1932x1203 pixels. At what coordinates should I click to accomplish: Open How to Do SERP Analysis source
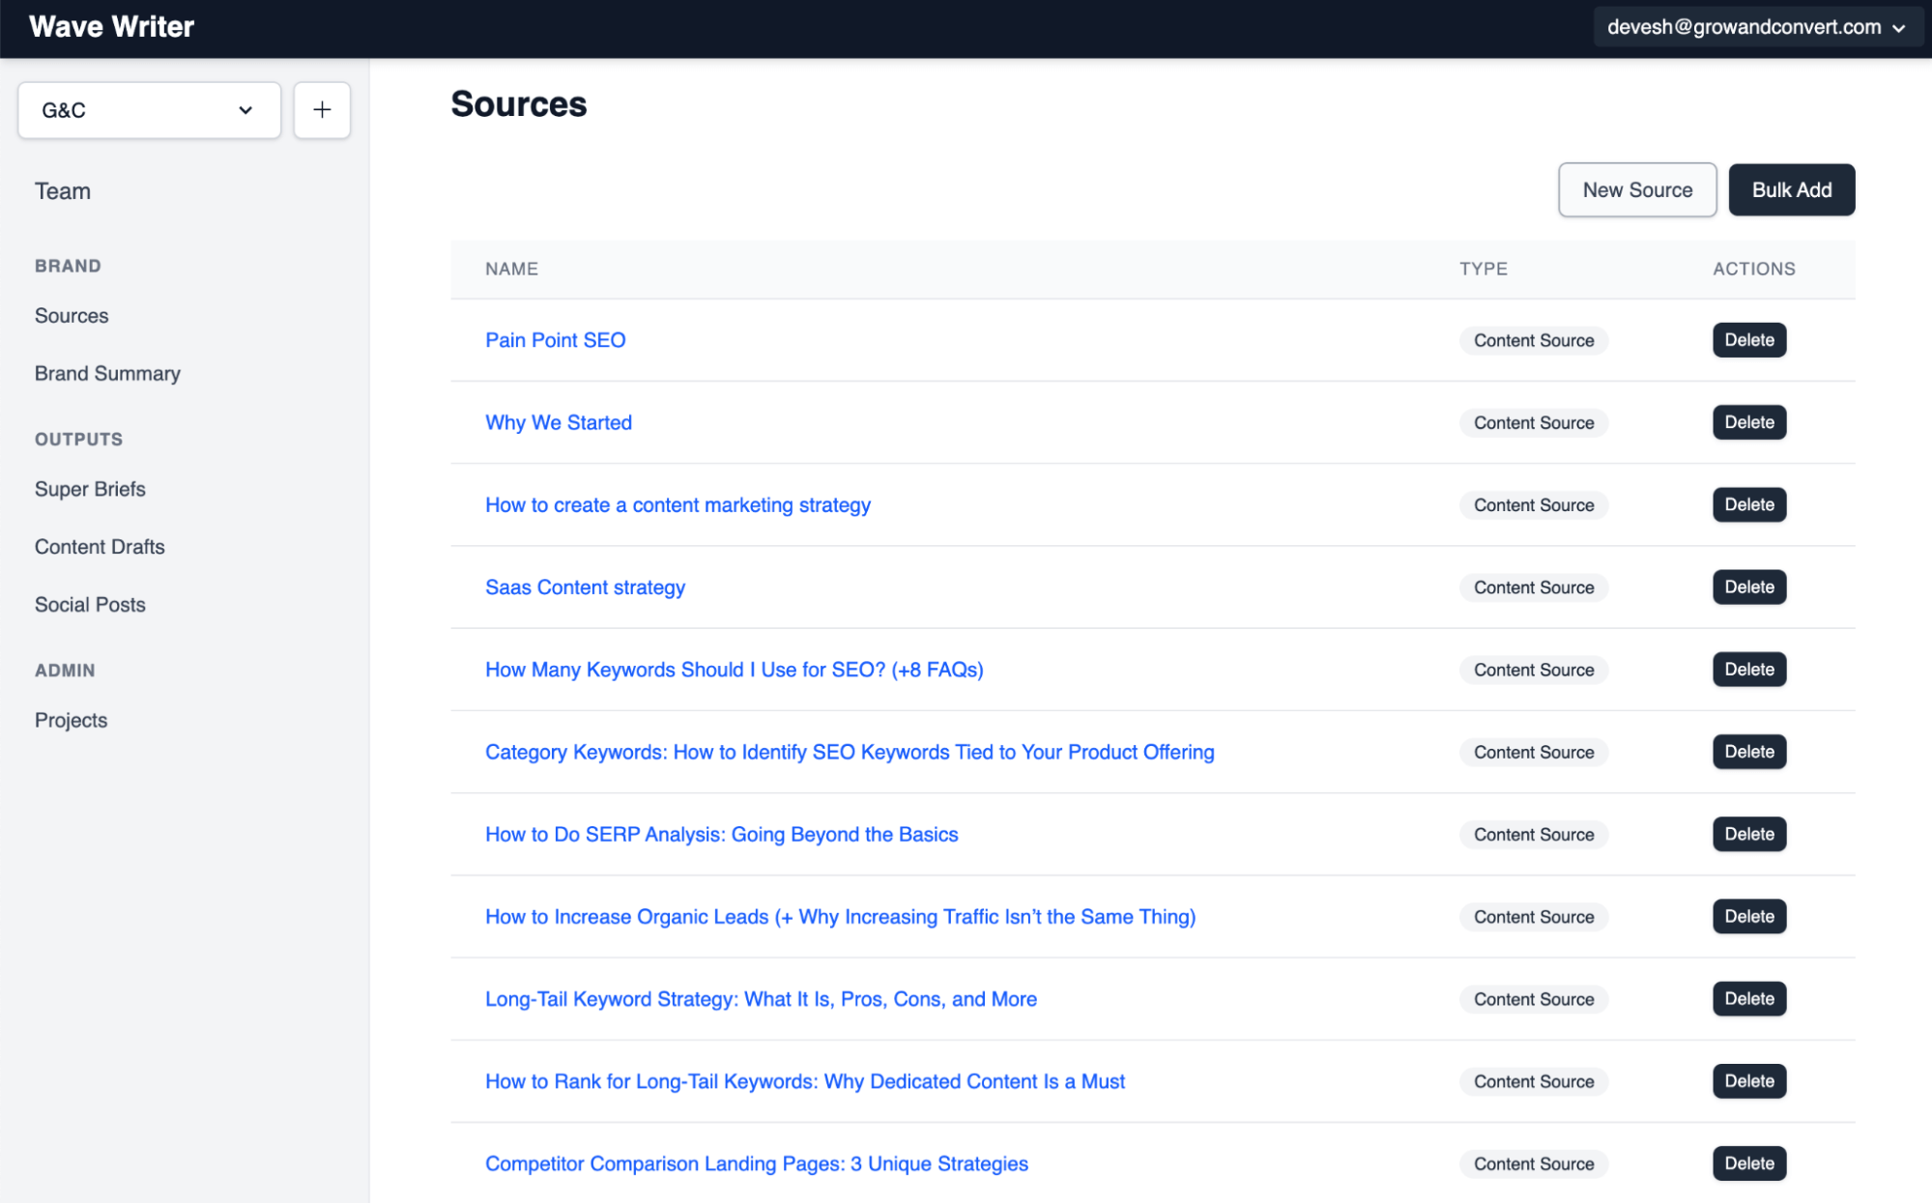point(722,835)
